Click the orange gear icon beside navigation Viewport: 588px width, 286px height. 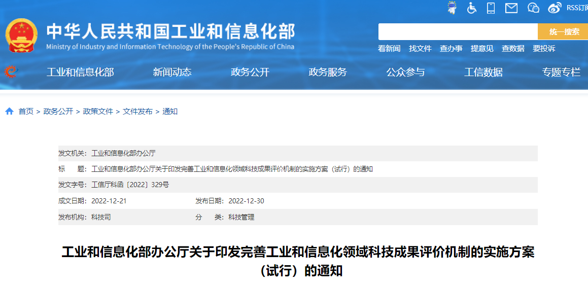[x=11, y=72]
